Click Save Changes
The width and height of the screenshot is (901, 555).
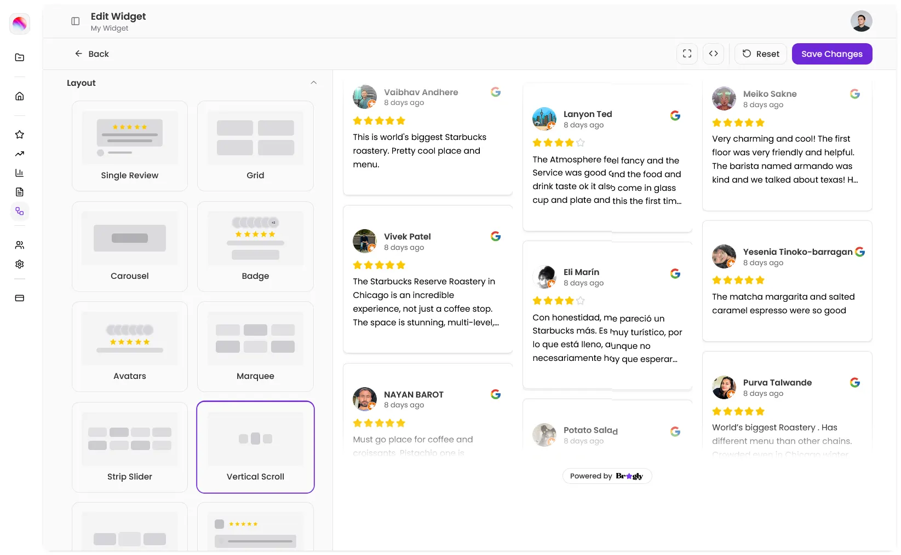(832, 54)
